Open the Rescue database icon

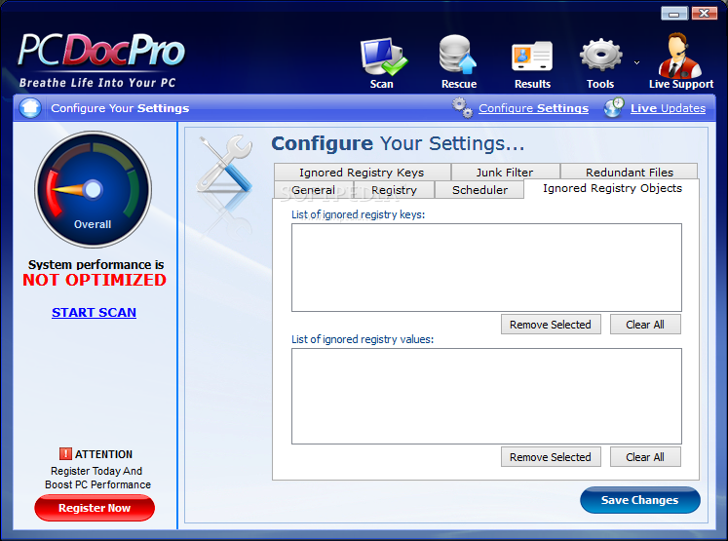coord(458,55)
